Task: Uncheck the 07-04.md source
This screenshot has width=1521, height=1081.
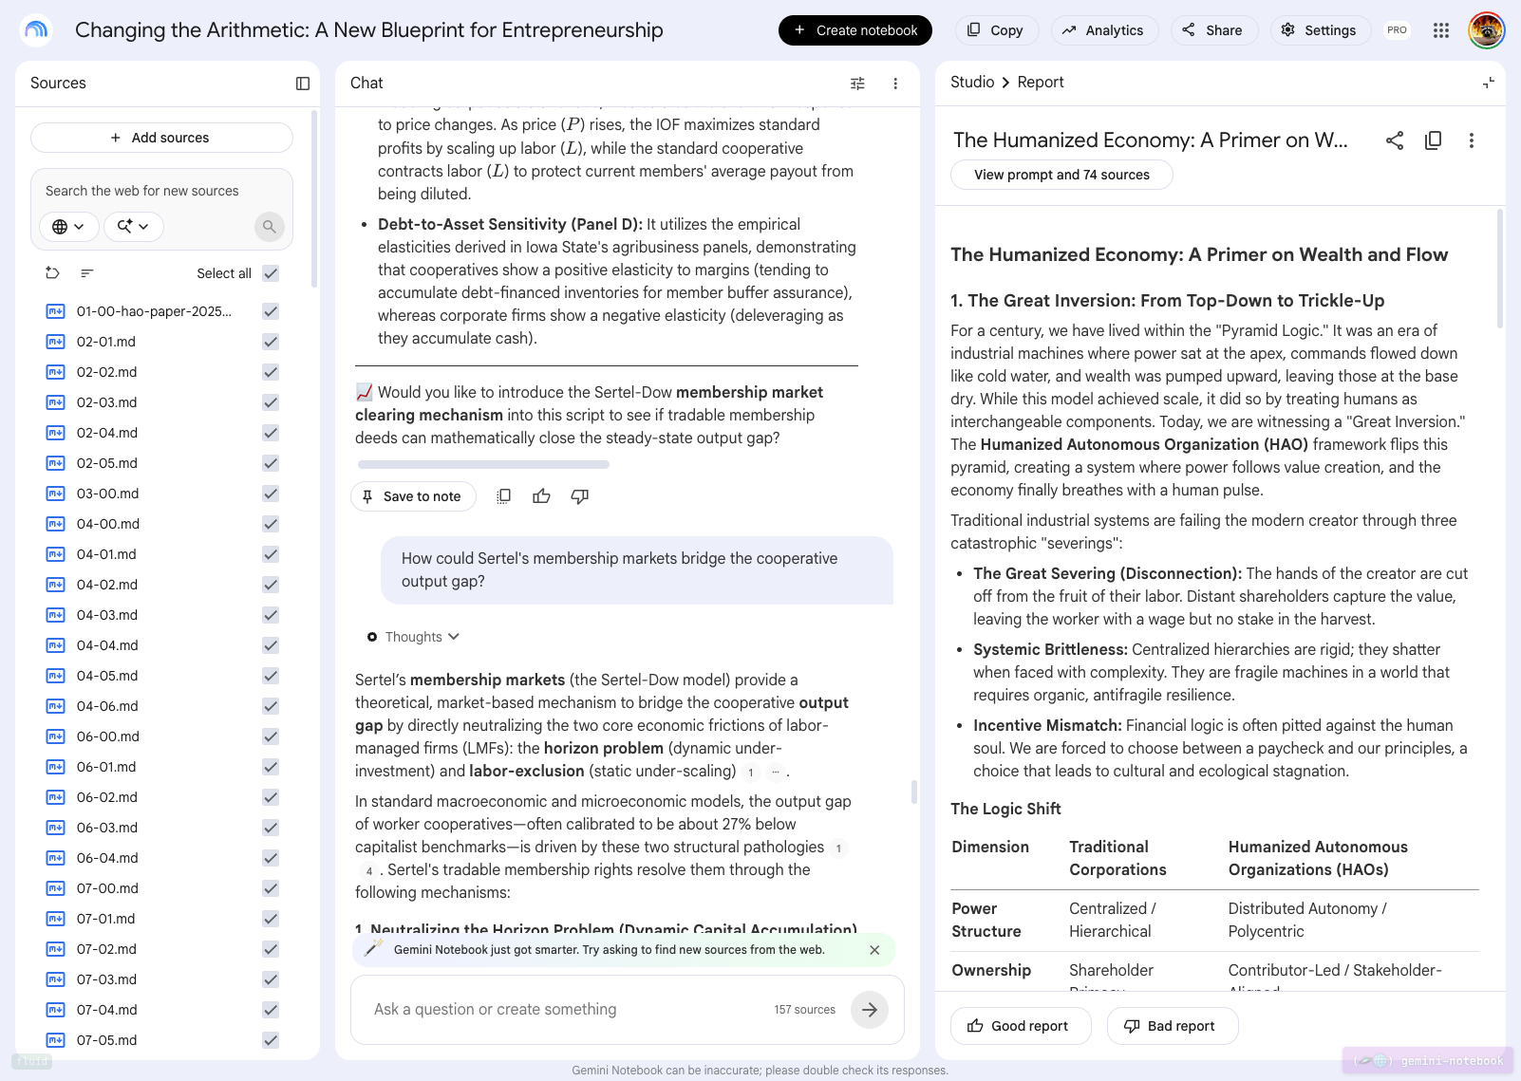Action: point(271,1010)
